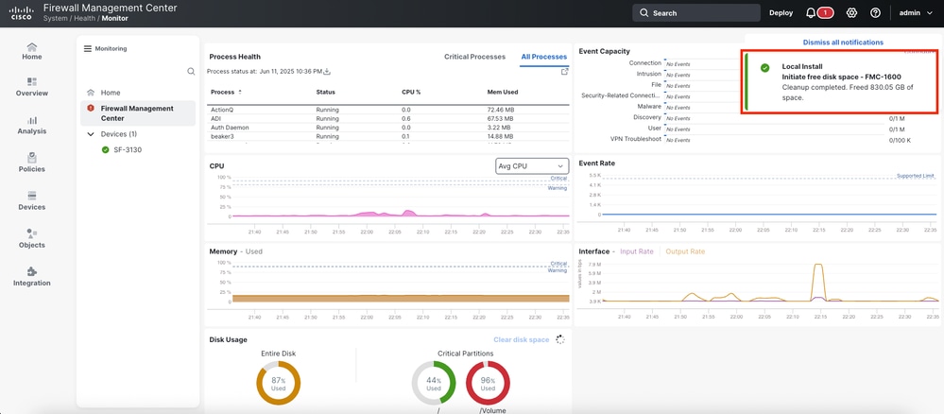
Task: Click the green check icon in notification
Action: [764, 68]
